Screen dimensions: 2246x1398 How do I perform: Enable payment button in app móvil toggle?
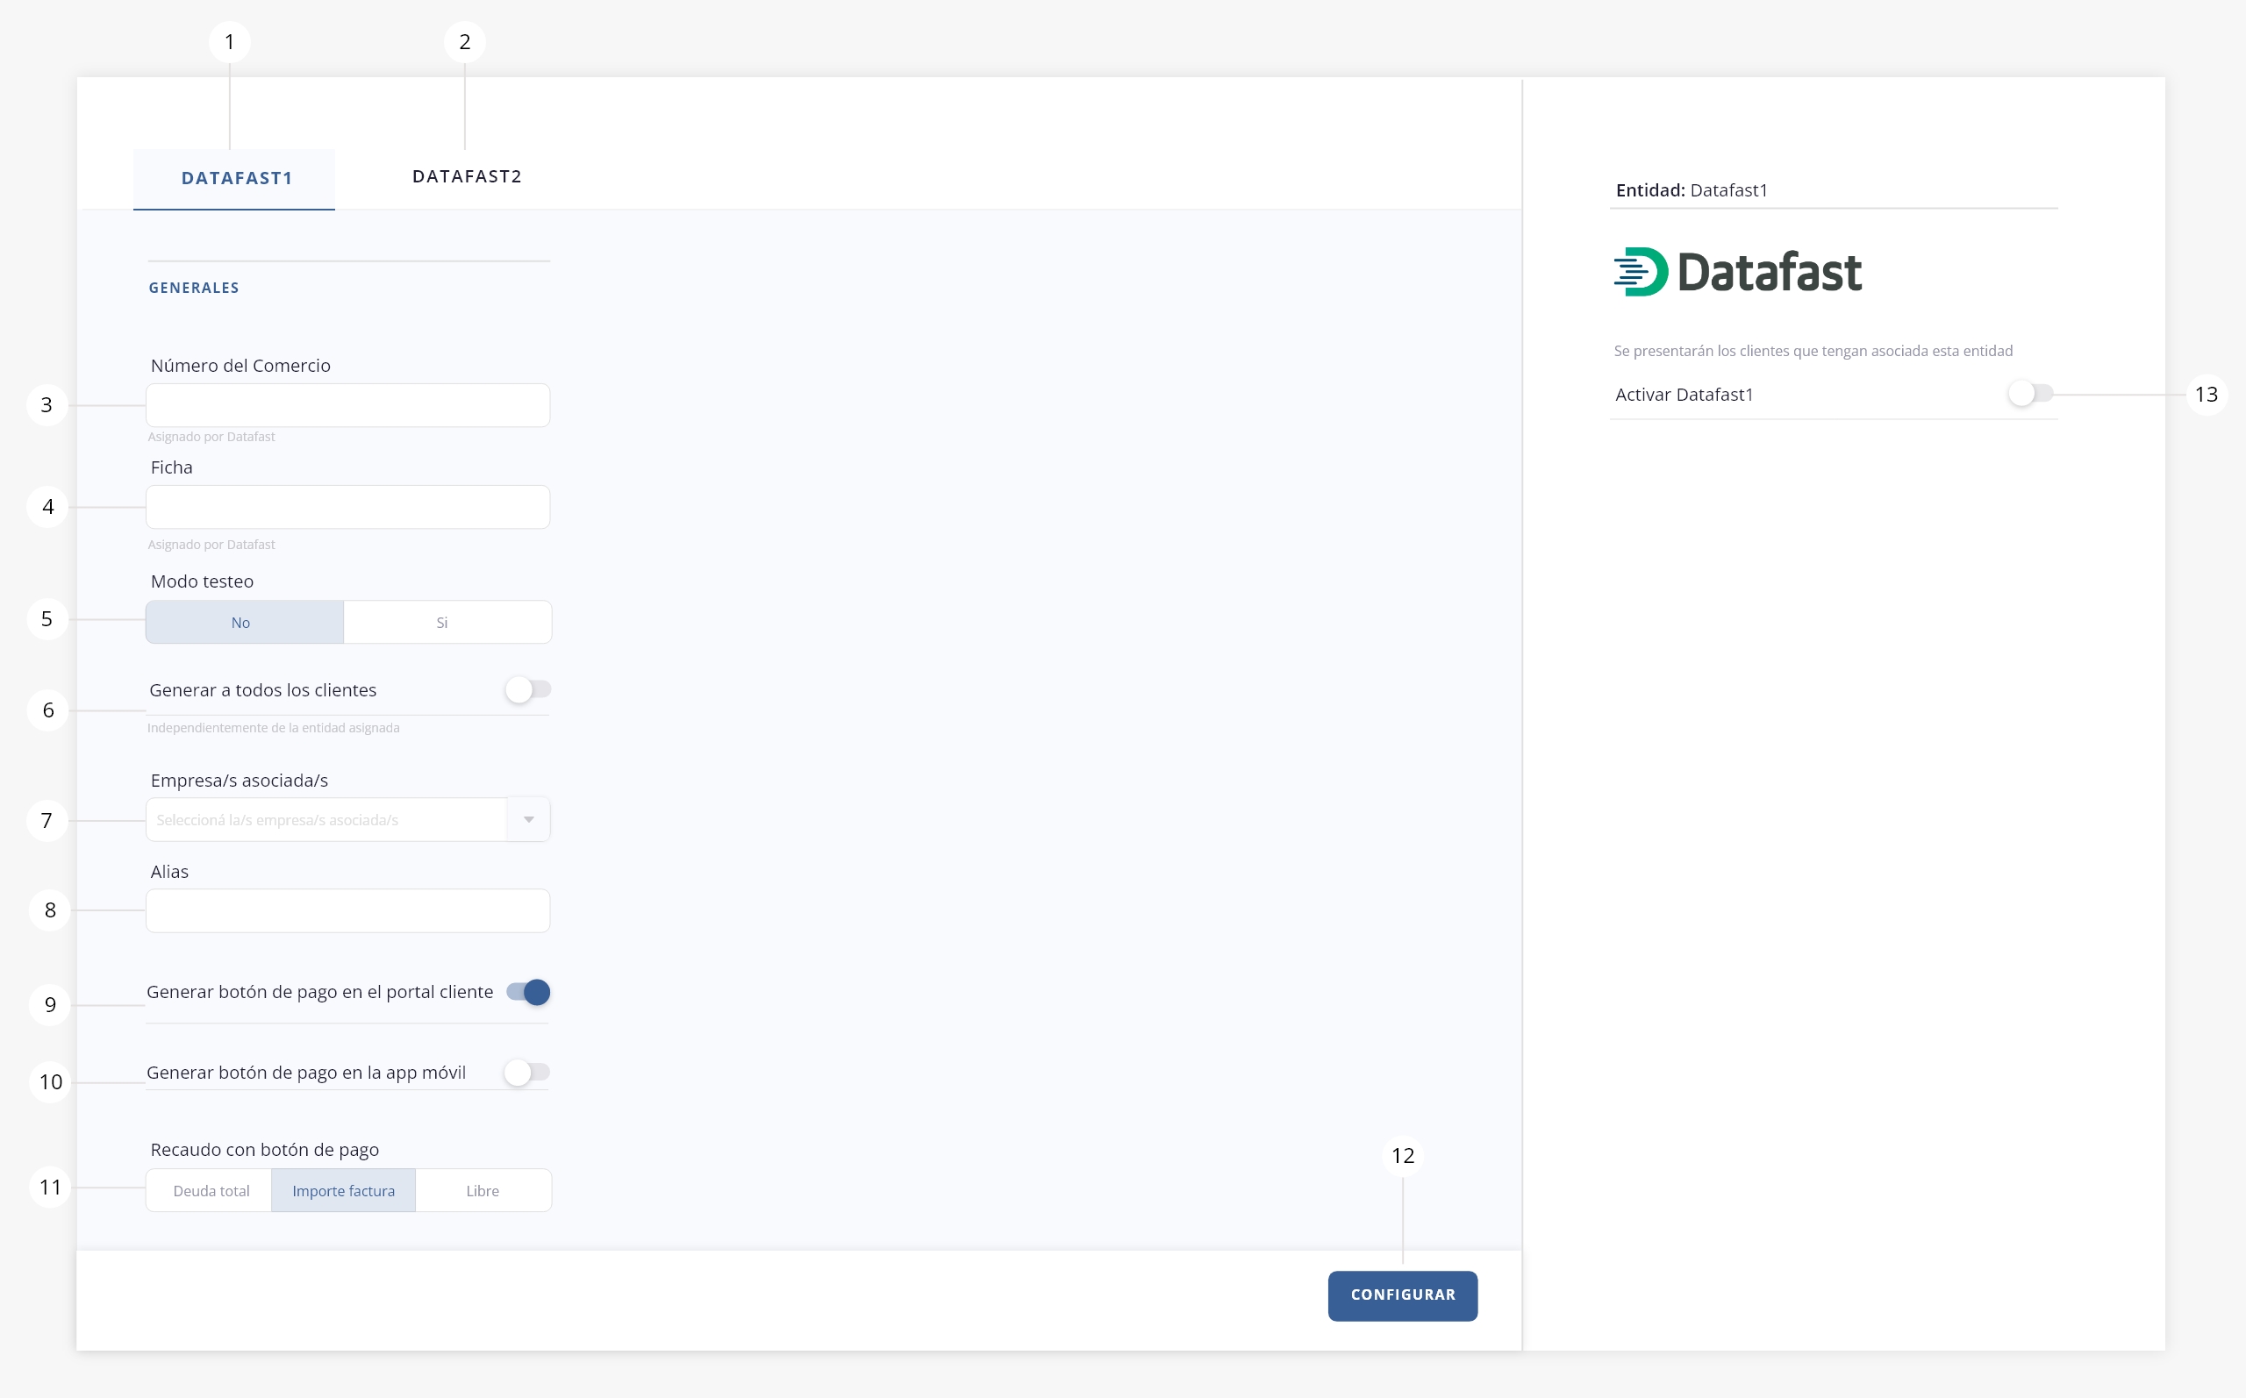pos(527,1073)
